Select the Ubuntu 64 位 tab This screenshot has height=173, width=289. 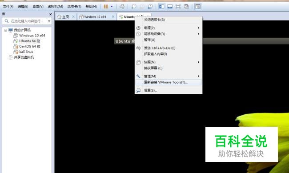point(127,17)
